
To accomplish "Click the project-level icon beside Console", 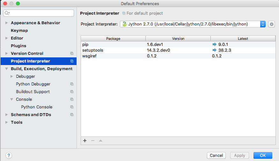I will point(72,99).
